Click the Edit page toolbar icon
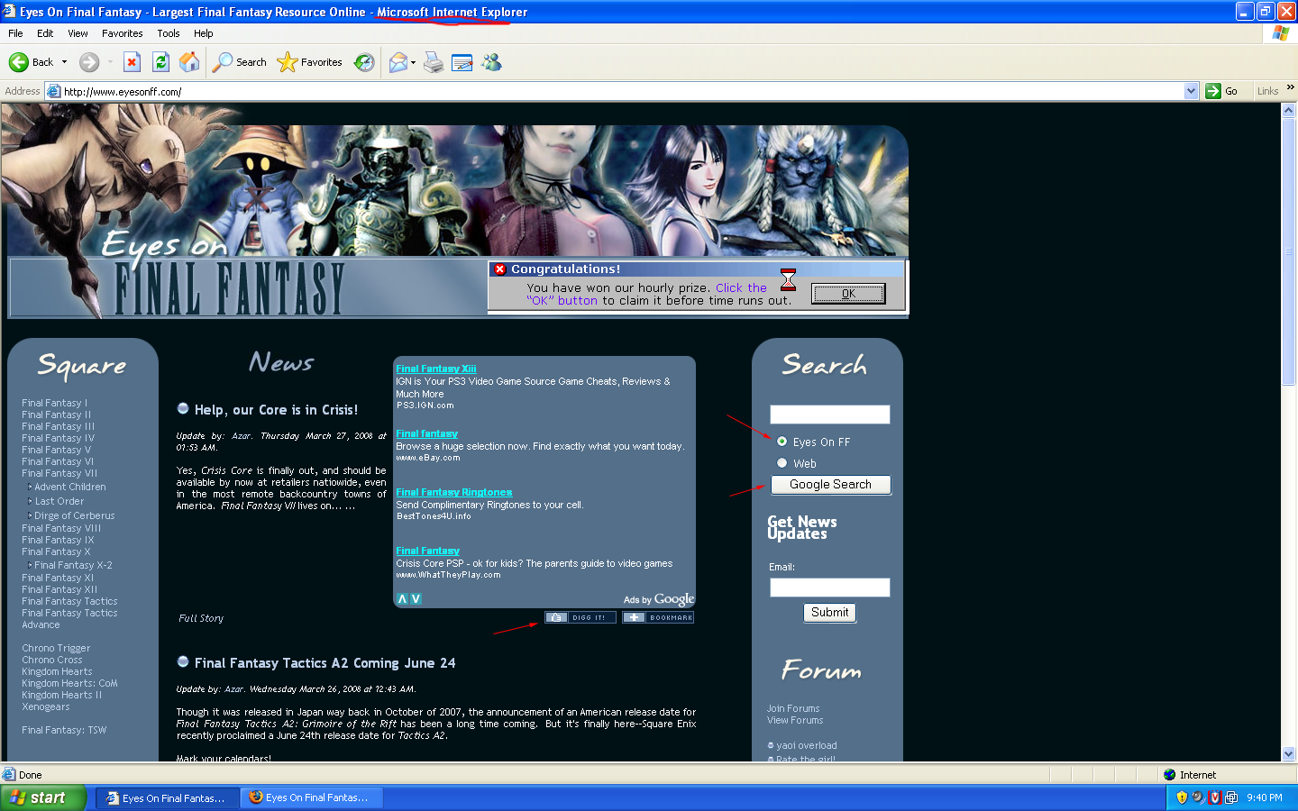 (x=462, y=62)
